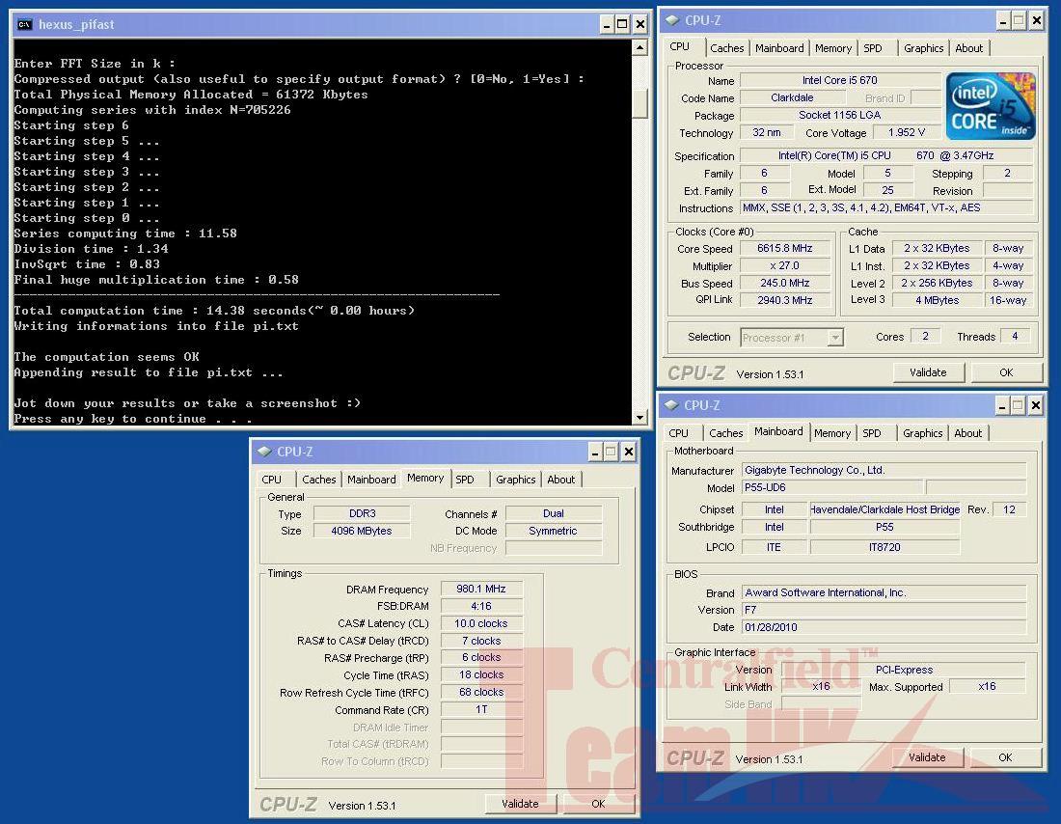Click the CAS# Latency value 10.0 clocks
This screenshot has width=1061, height=824.
481,623
